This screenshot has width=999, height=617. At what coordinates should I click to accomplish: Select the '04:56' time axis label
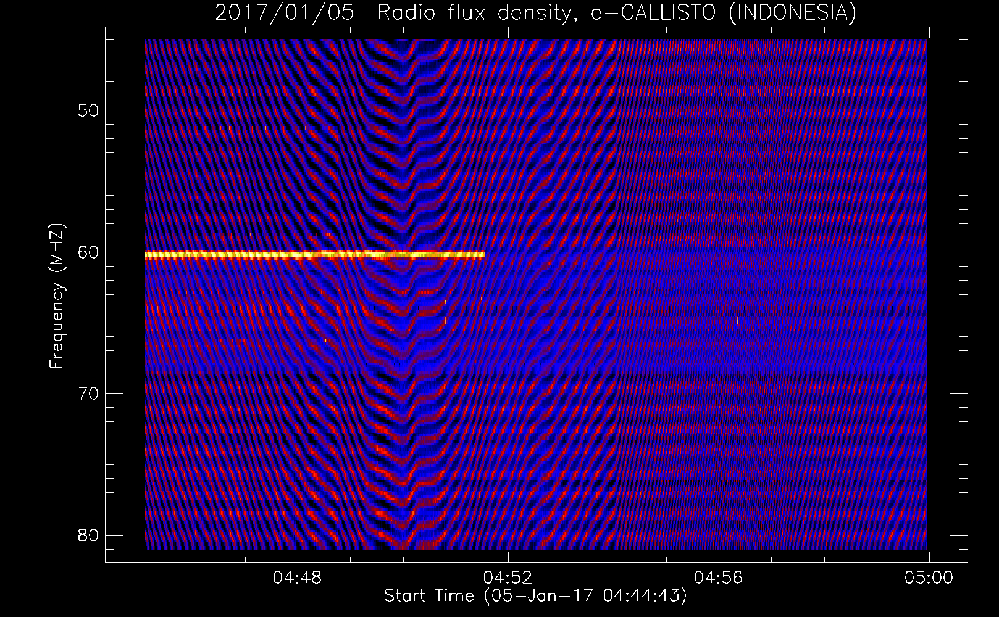pyautogui.click(x=719, y=578)
